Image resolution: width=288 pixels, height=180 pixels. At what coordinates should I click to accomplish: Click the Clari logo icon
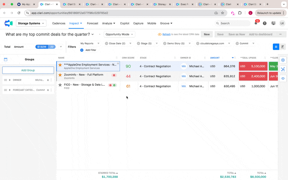(x=8, y=23)
